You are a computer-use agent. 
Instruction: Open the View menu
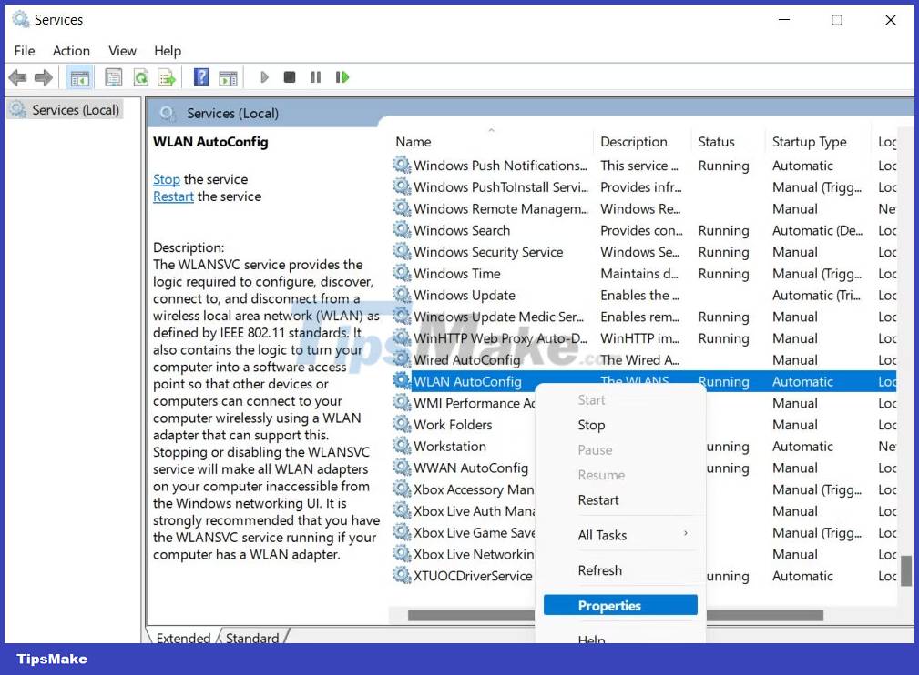(x=122, y=51)
